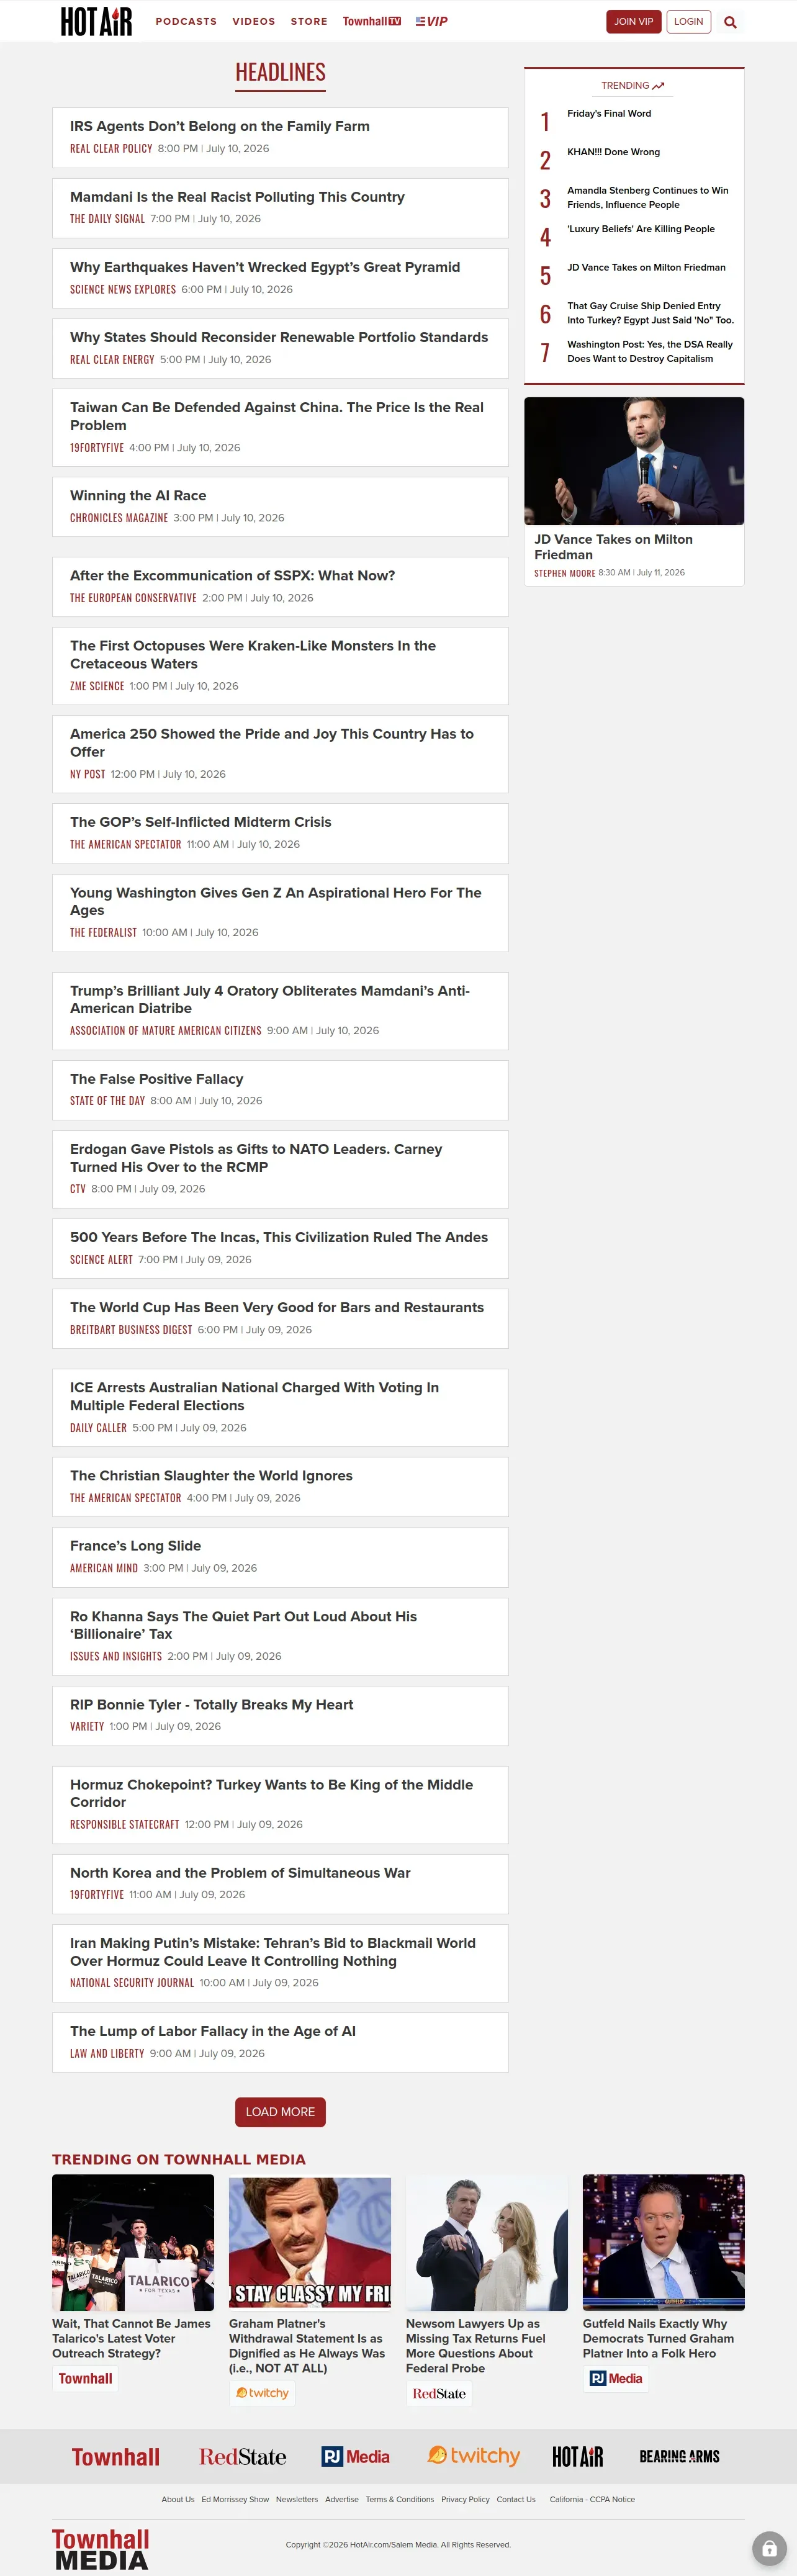Click the Load More button
The height and width of the screenshot is (2576, 797).
(280, 2111)
